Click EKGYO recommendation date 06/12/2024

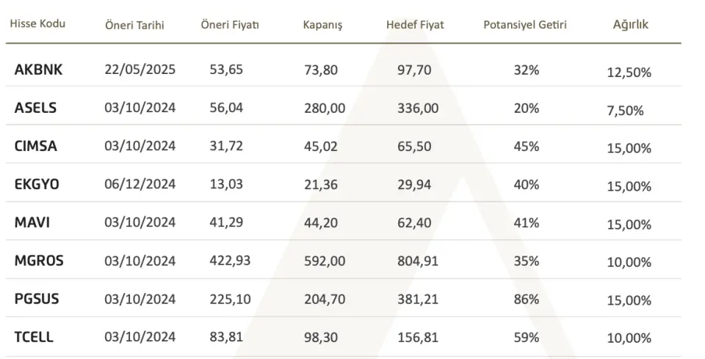point(140,184)
